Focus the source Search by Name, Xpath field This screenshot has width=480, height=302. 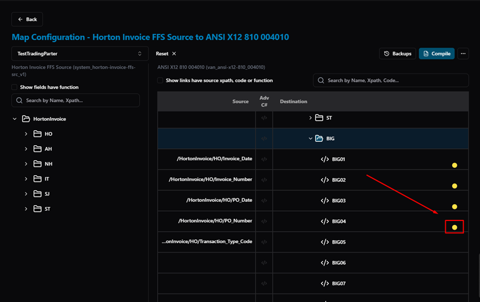pos(75,100)
